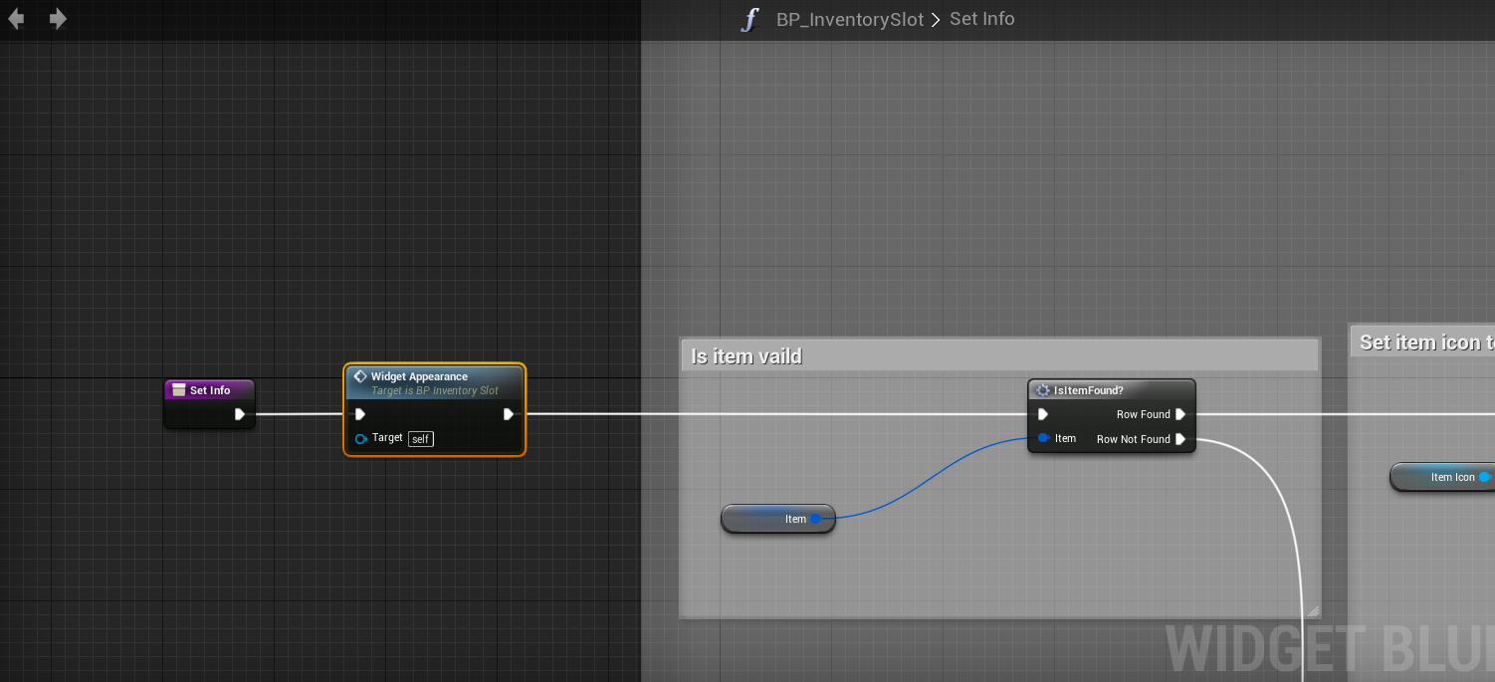Select the purple Set Info entry node
1495x682 pixels.
coord(210,390)
